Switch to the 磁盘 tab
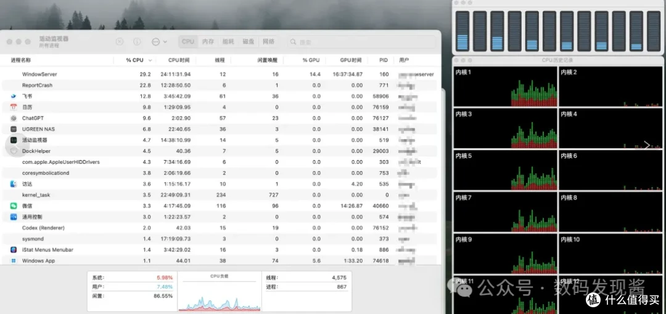 (249, 42)
